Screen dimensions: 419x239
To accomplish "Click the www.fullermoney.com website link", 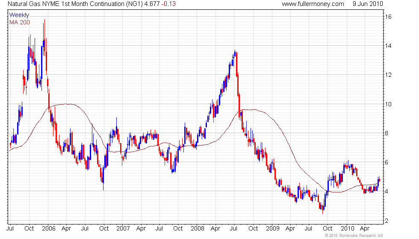I will (313, 4).
